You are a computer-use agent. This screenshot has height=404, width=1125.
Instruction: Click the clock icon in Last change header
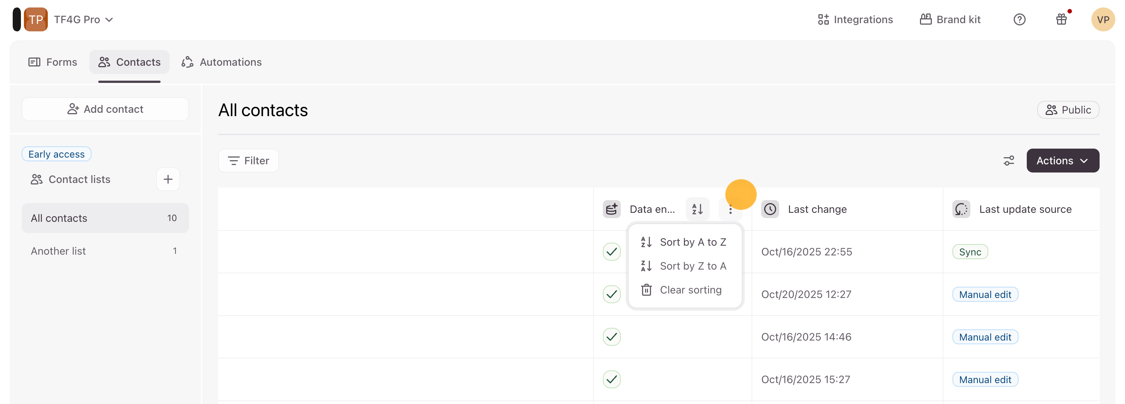(770, 209)
